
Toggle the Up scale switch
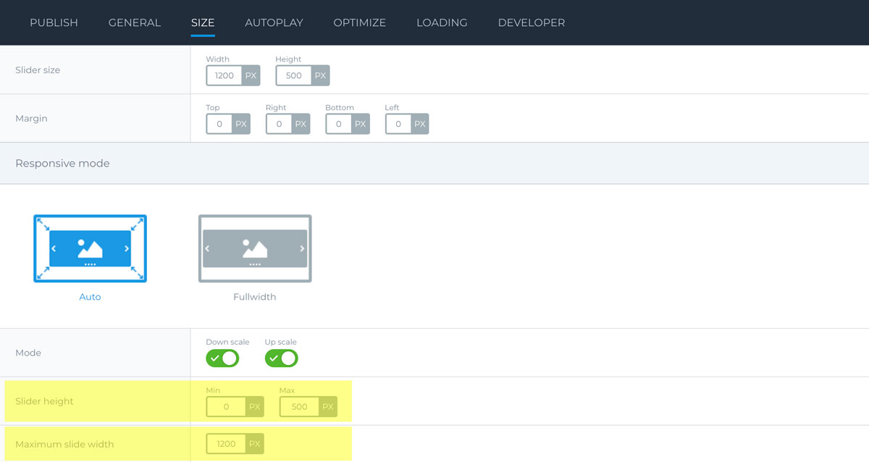pyautogui.click(x=281, y=358)
